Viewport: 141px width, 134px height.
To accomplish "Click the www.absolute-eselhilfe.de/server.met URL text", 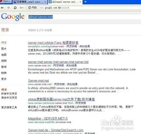I will click(49, 122).
